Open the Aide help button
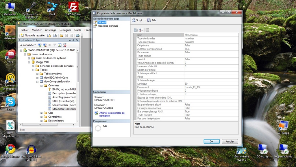This screenshot has height=167, width=296. click(152, 20)
